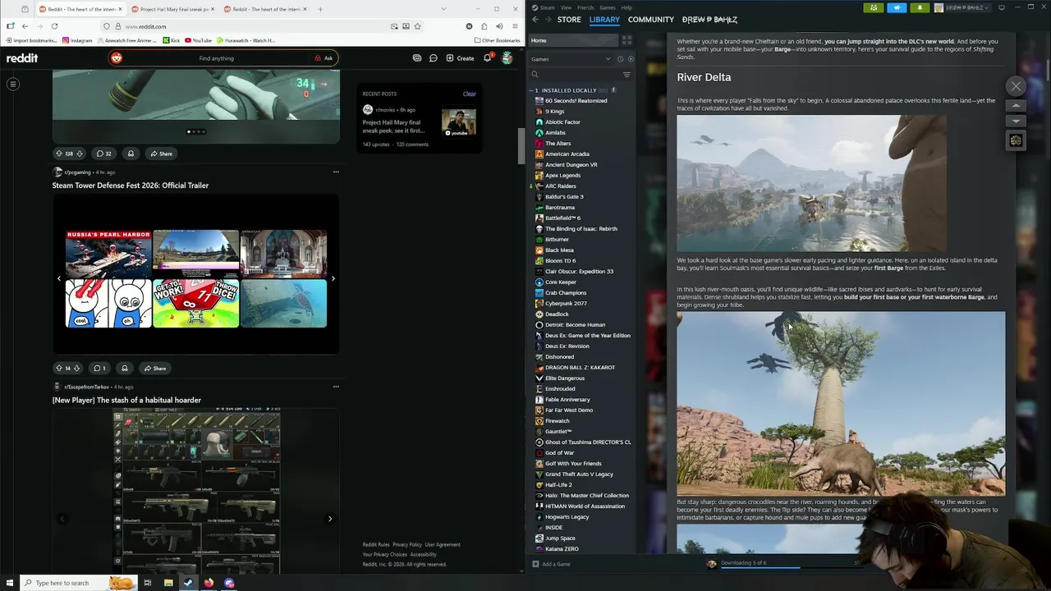Open Task View on the taskbar
Image resolution: width=1051 pixels, height=591 pixels.
[147, 583]
